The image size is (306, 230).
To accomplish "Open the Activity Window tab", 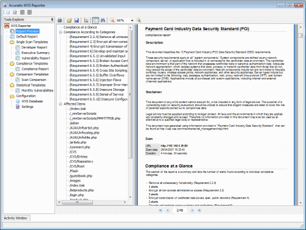I will pyautogui.click(x=17, y=218).
